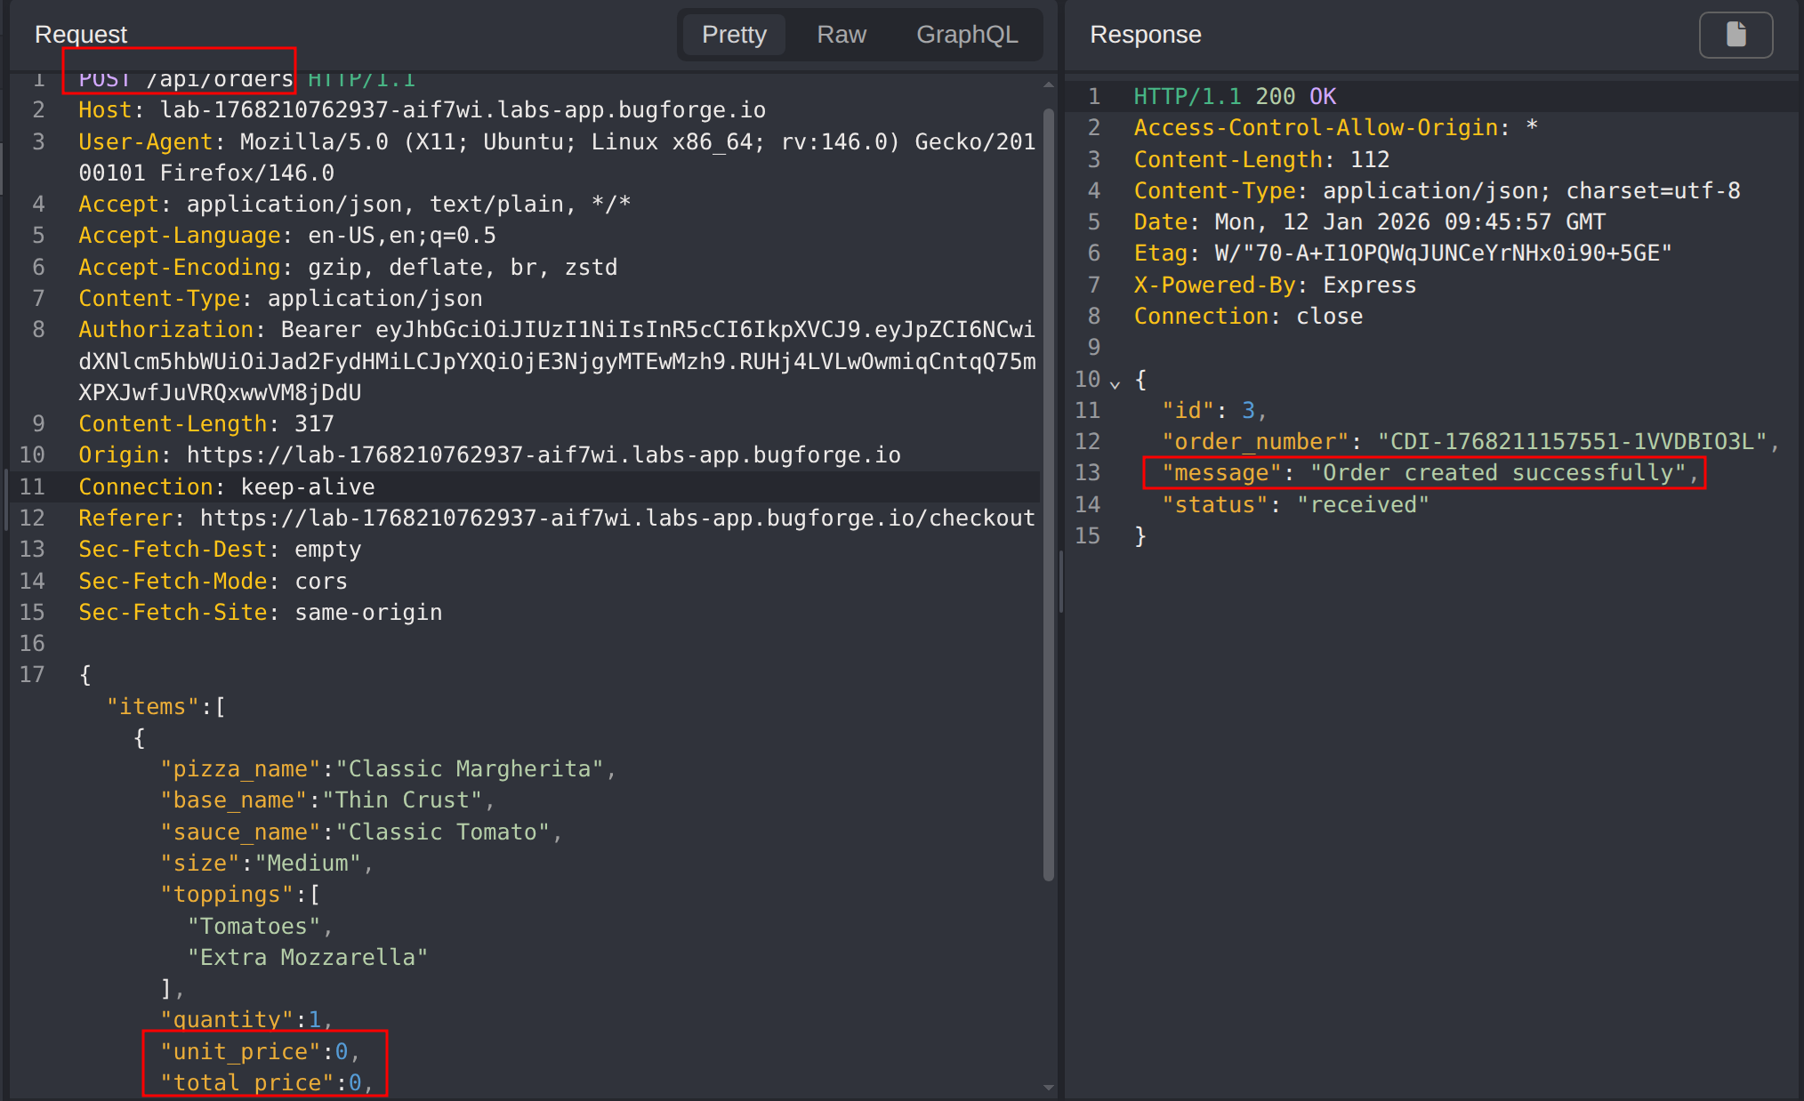Screen dimensions: 1804x1101
Task: Switch to the GraphQL request view
Action: coord(966,35)
